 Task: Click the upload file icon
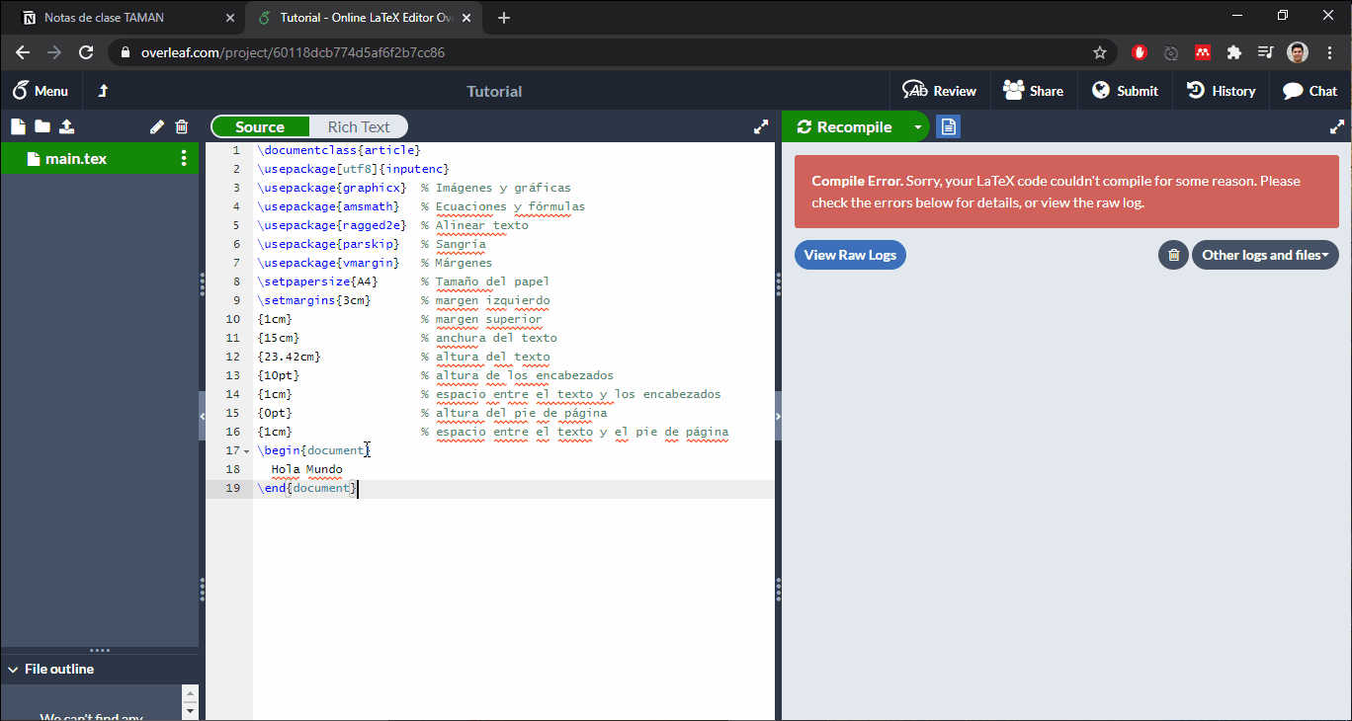point(66,126)
